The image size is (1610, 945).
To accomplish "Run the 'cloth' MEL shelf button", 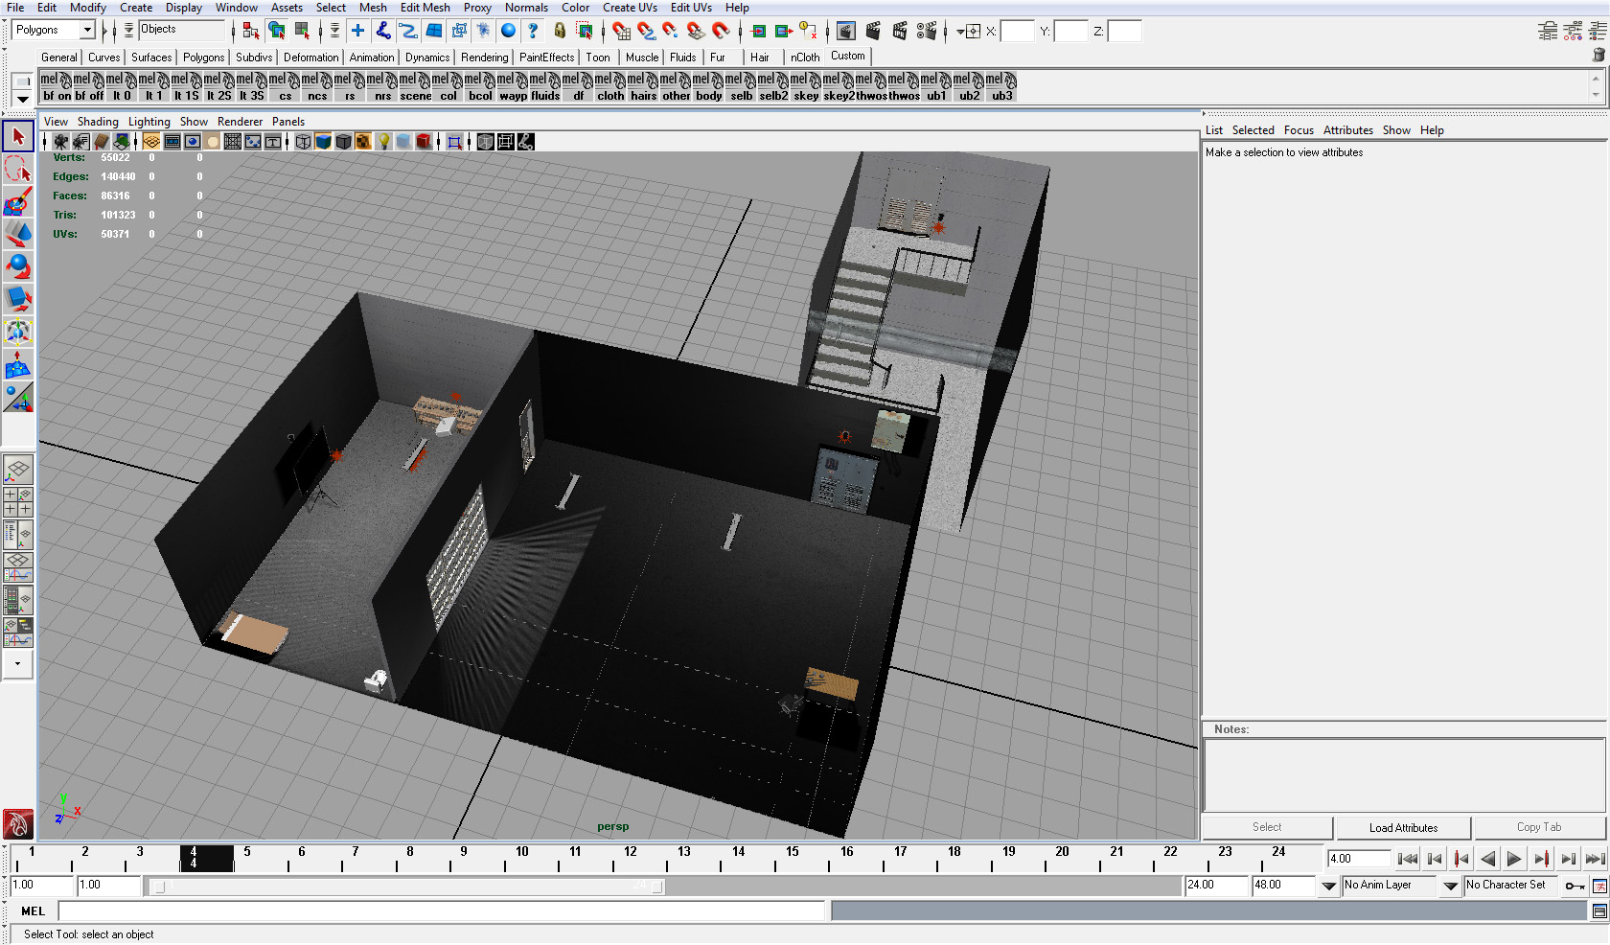I will tap(610, 86).
